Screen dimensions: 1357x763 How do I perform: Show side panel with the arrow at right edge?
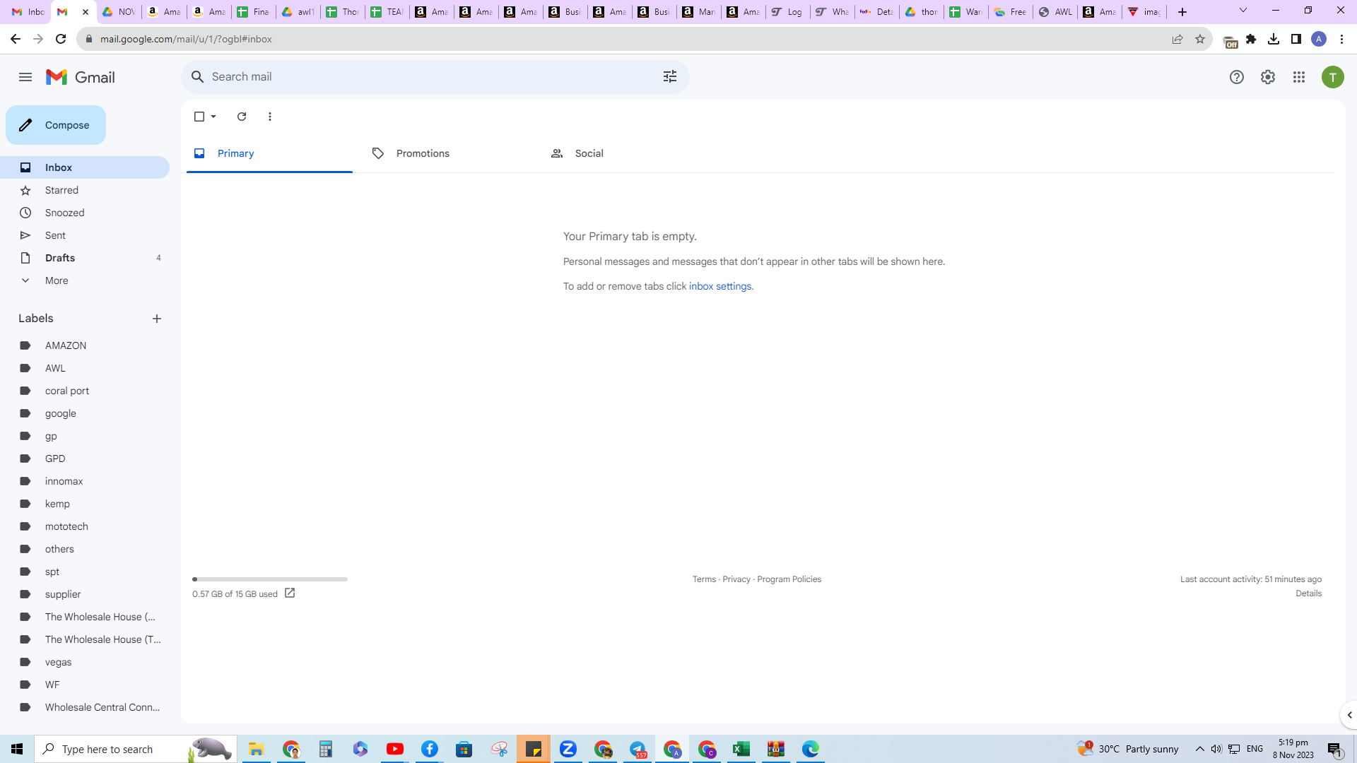(1349, 715)
